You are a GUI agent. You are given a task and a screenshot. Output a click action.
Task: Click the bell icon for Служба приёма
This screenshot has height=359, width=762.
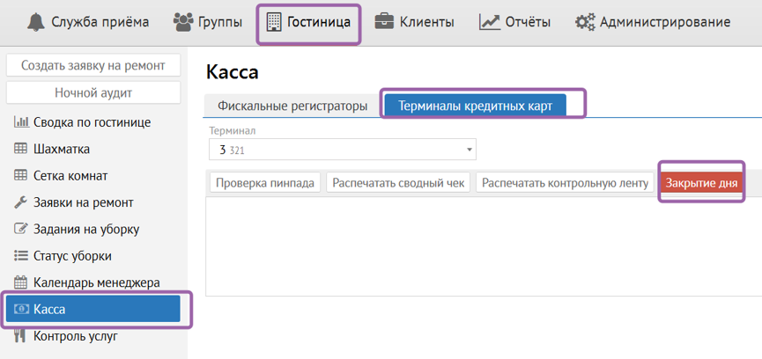click(x=35, y=22)
